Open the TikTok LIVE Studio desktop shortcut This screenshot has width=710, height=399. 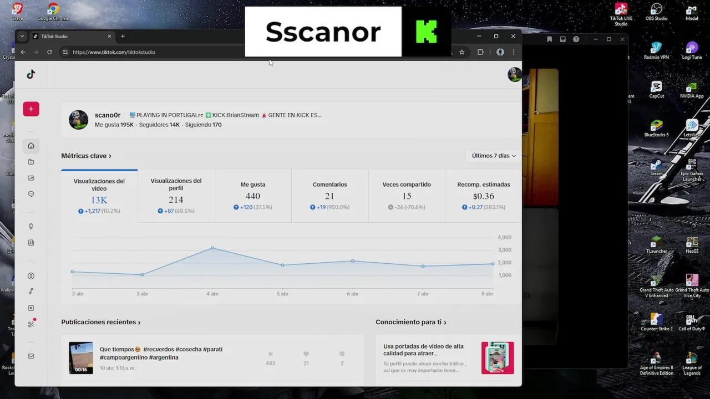coord(621,14)
